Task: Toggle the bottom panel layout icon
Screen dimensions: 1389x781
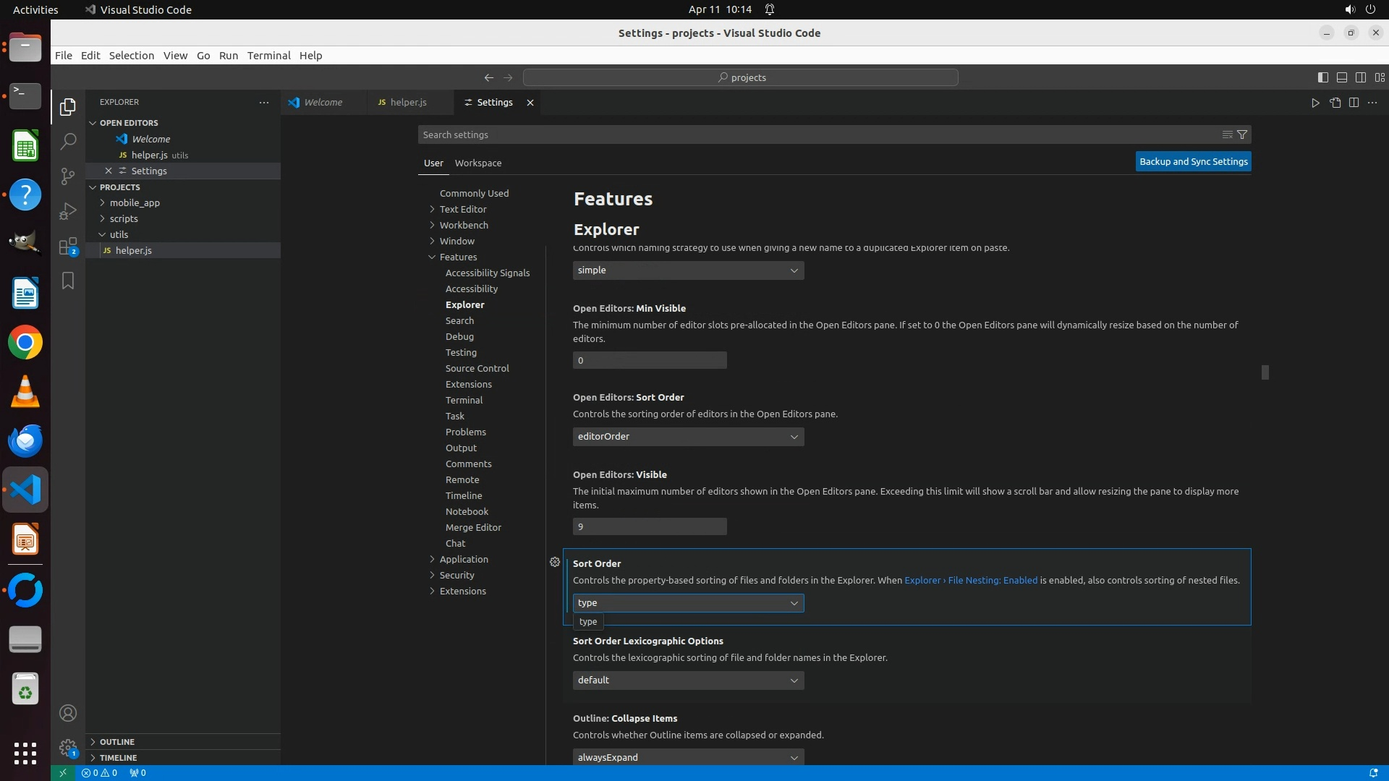Action: [x=1341, y=77]
